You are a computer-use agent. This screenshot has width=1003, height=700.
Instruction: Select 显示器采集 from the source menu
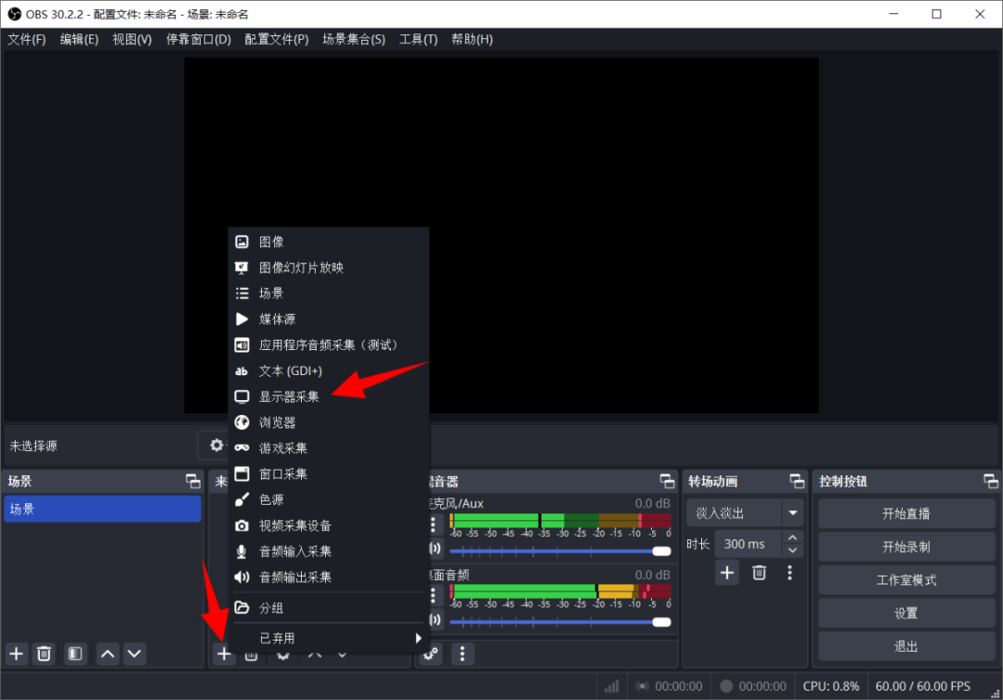coord(288,396)
